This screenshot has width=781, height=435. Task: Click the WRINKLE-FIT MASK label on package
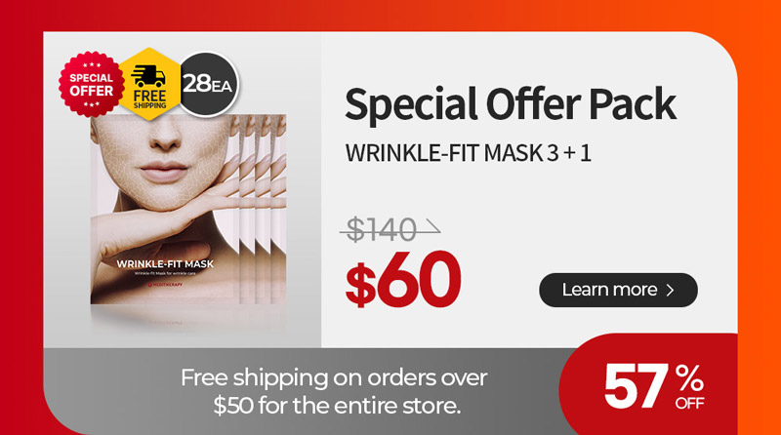point(165,263)
